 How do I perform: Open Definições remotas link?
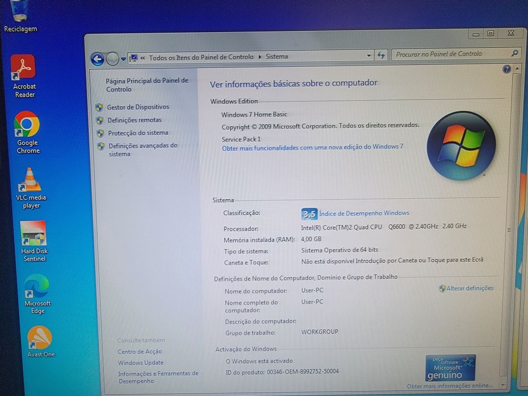(x=134, y=120)
